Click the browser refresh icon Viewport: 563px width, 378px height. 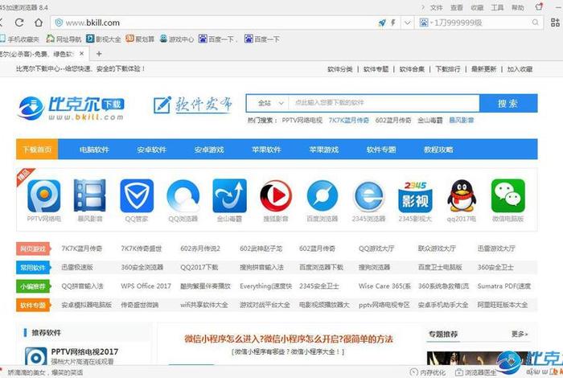tap(19, 23)
